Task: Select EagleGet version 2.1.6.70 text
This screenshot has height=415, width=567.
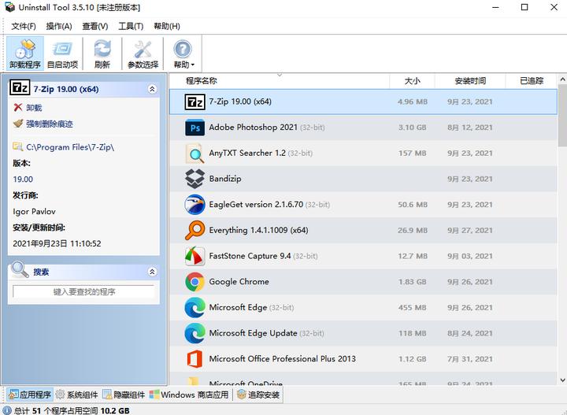Action: click(x=256, y=204)
